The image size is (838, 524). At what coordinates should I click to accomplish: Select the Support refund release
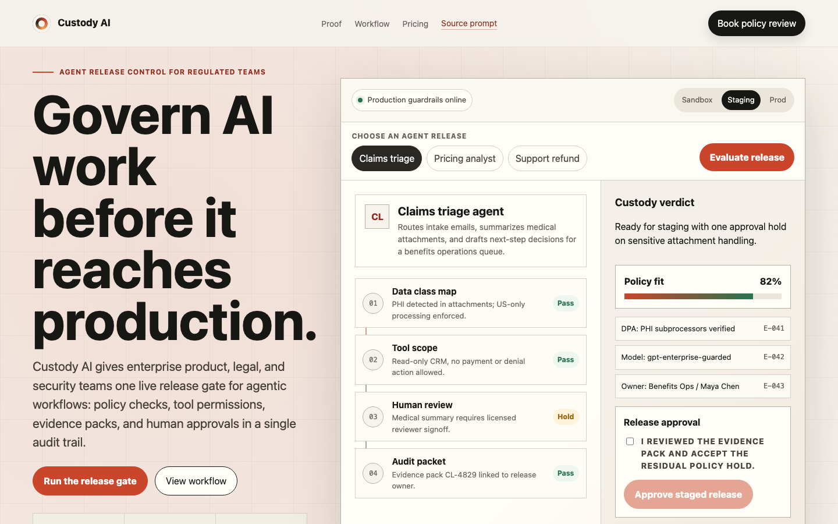[547, 158]
